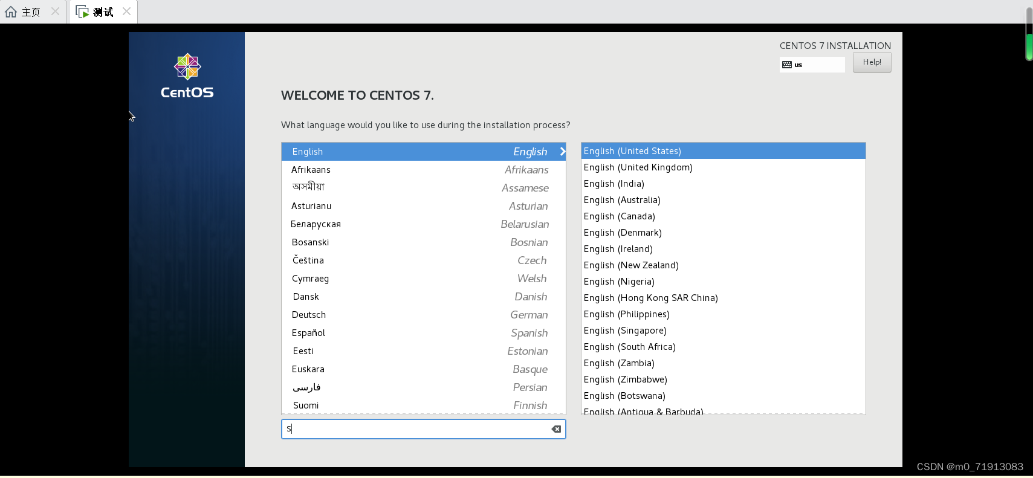The width and height of the screenshot is (1033, 478).
Task: Choose English (Zambia)
Action: (724, 363)
